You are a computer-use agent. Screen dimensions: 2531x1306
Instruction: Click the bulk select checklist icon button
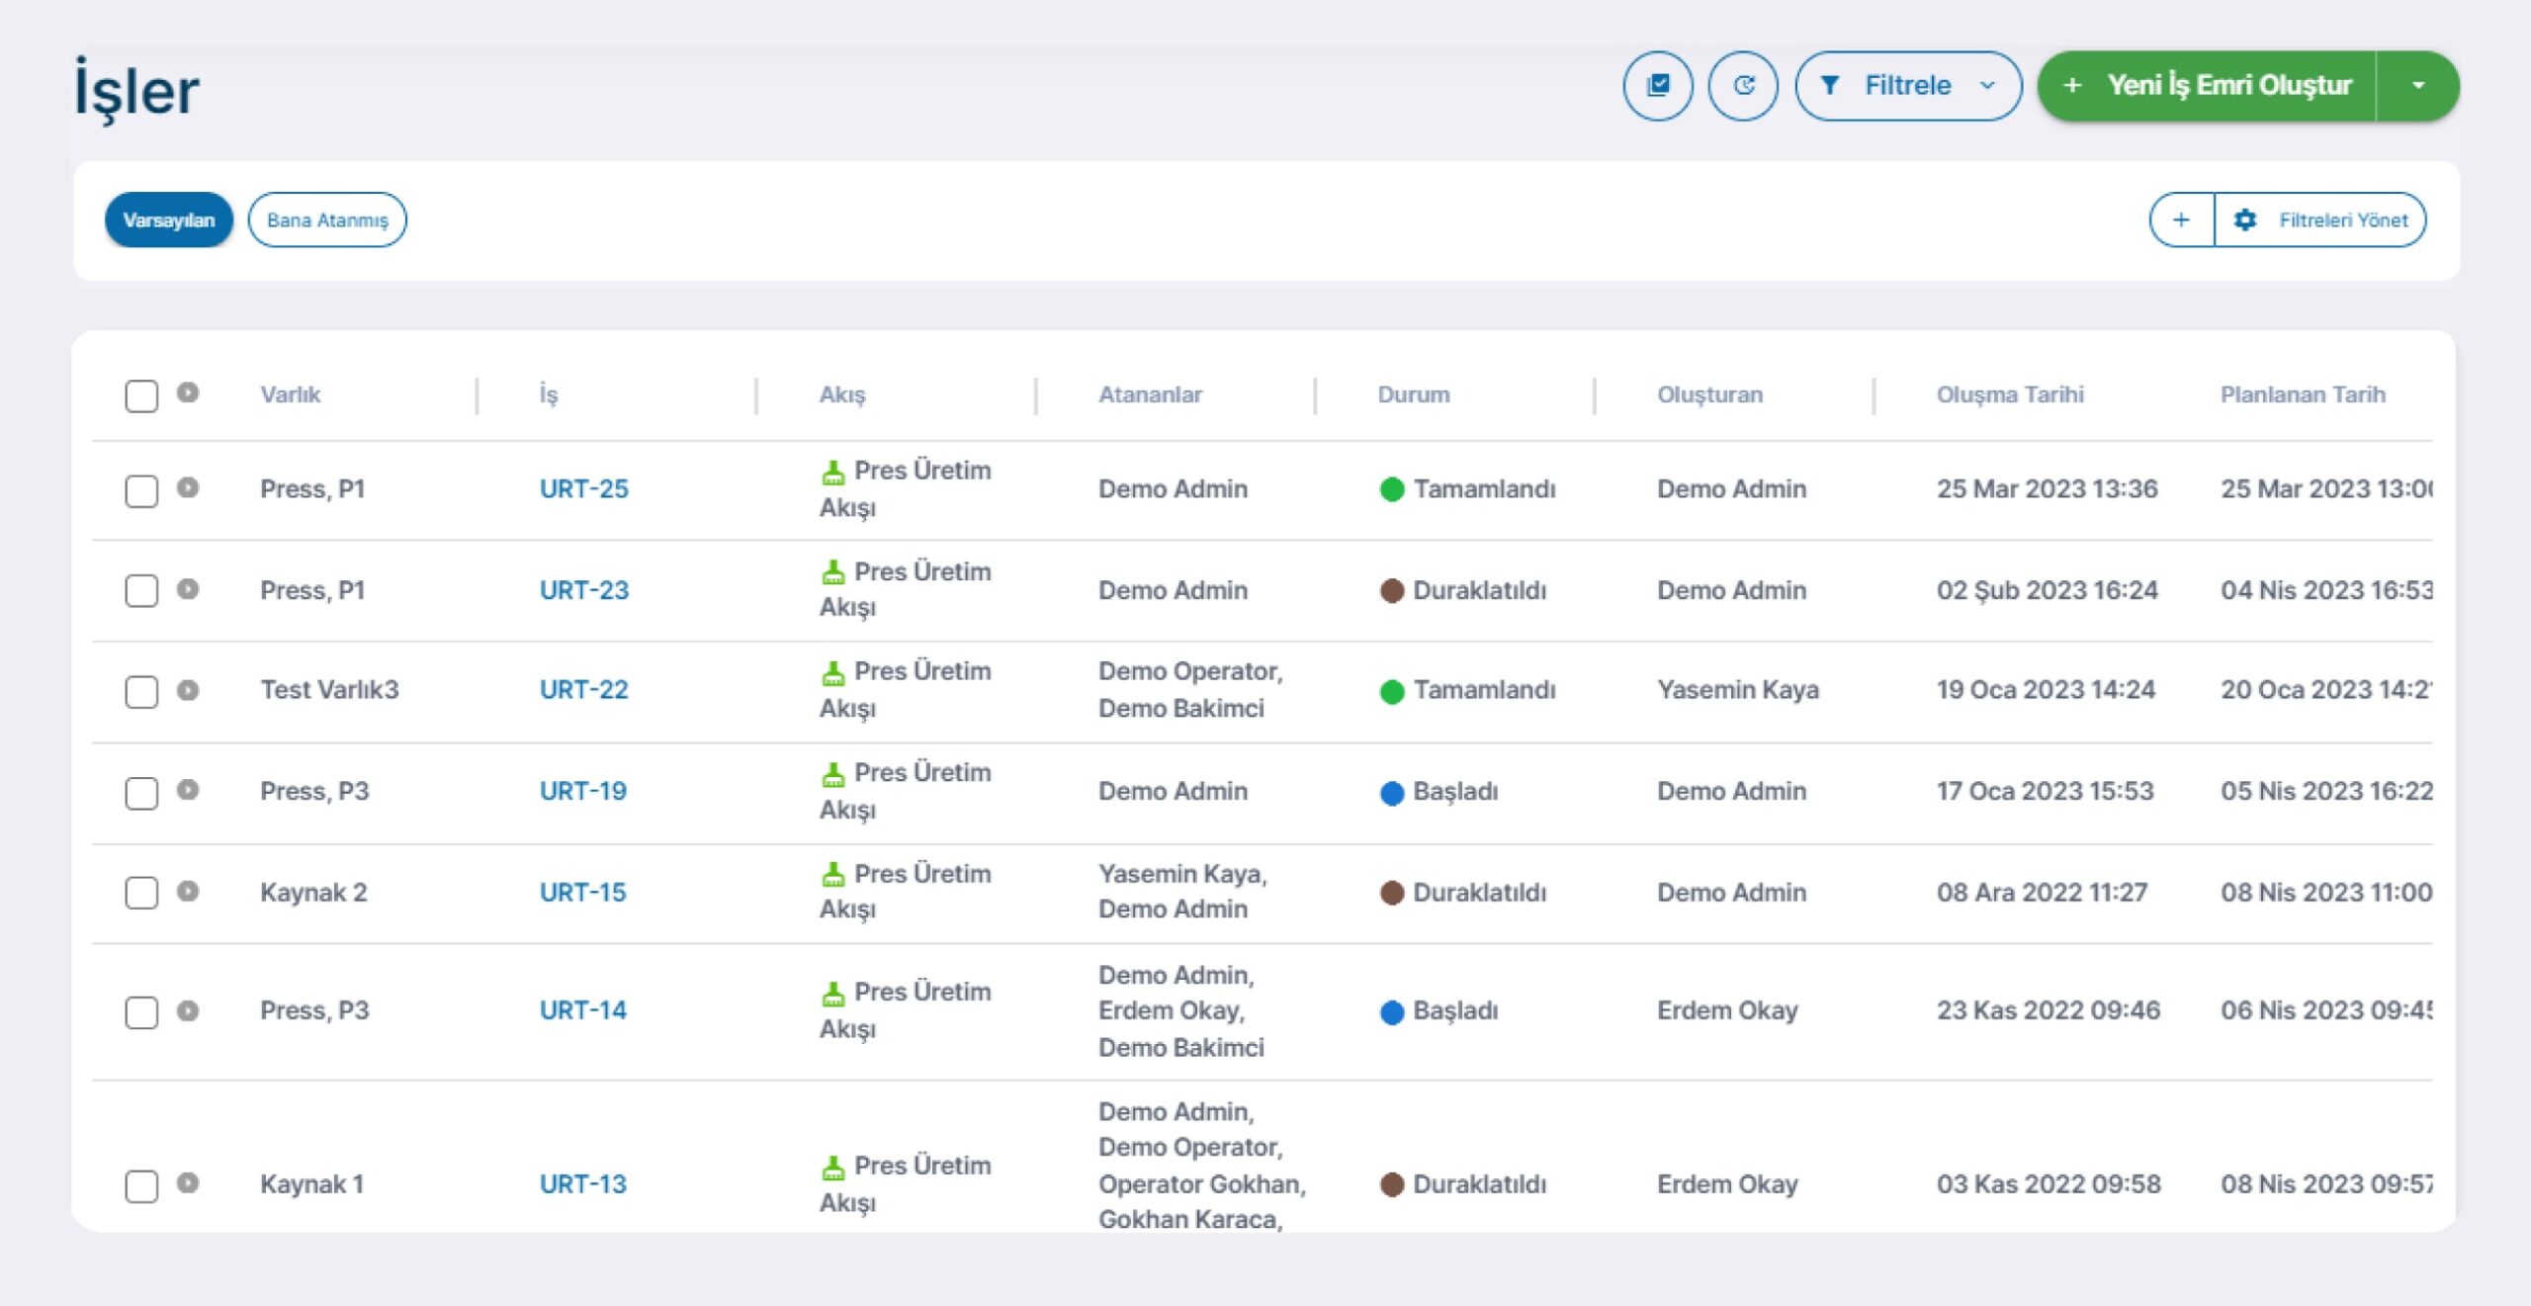[x=1657, y=86]
